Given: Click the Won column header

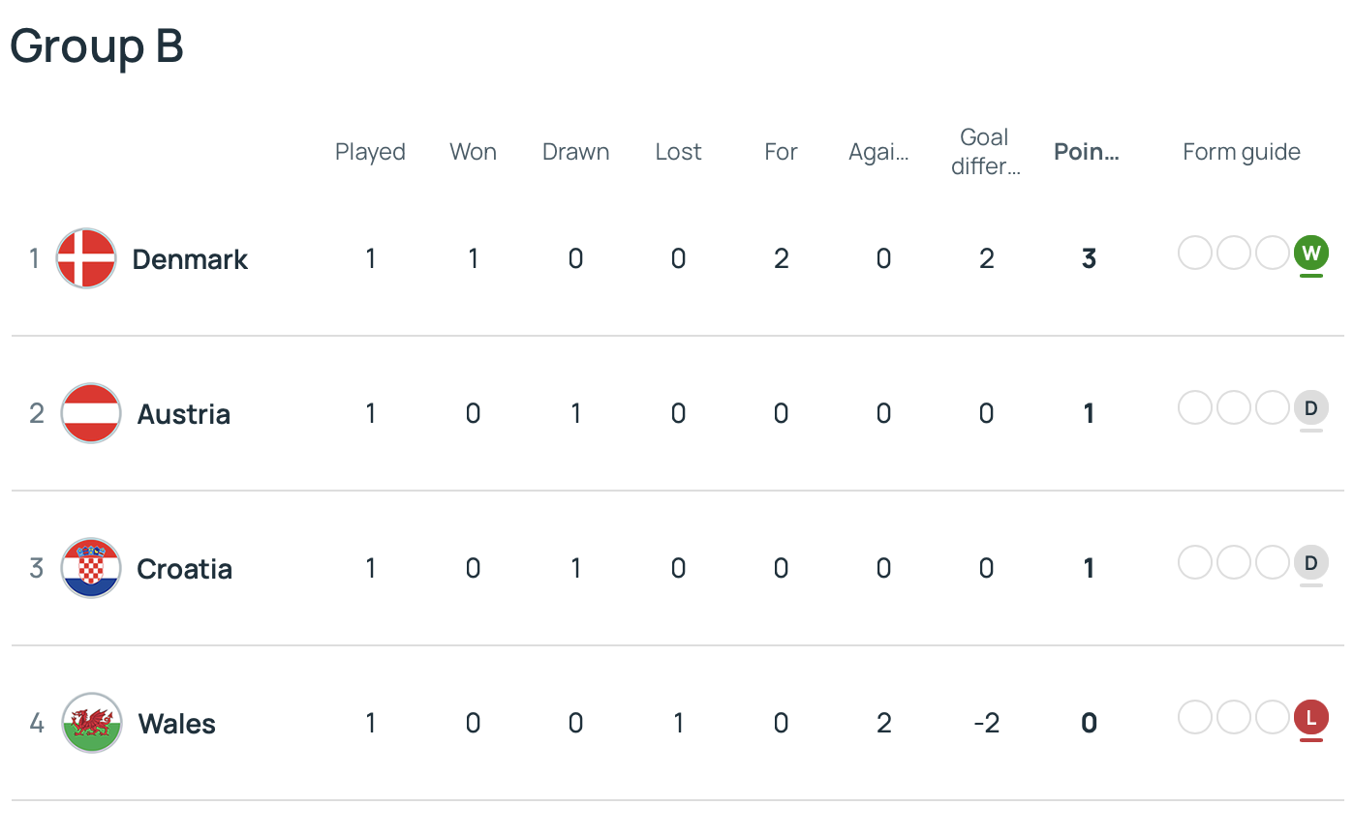Looking at the screenshot, I should (x=473, y=152).
